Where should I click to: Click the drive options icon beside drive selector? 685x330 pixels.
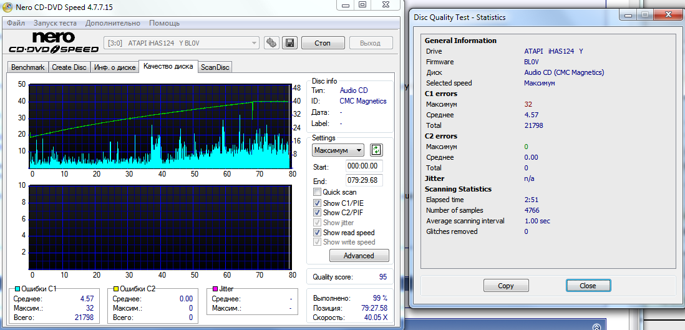(271, 43)
